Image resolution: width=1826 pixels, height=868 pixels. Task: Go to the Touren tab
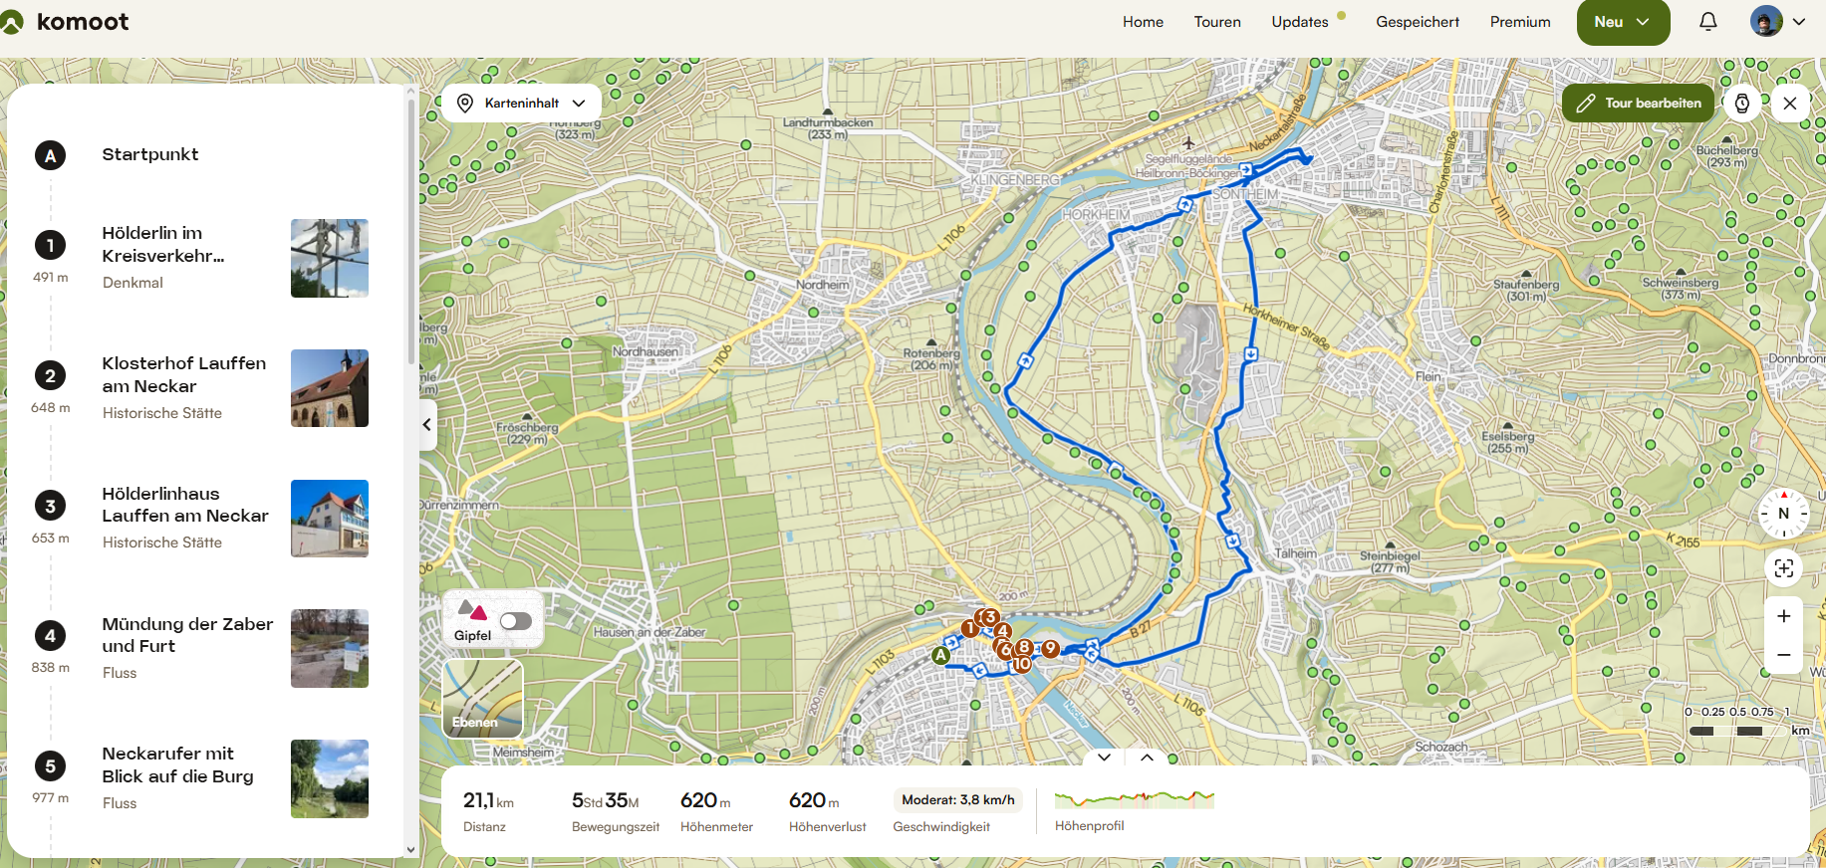1217,22
